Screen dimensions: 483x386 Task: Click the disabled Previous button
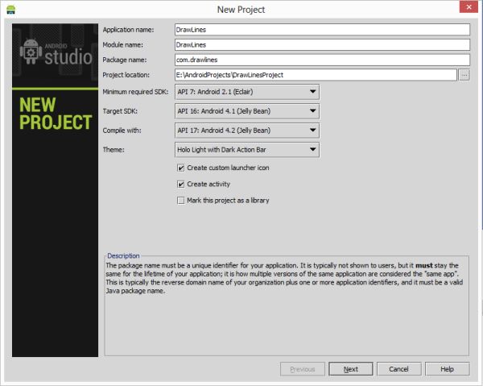(303, 369)
